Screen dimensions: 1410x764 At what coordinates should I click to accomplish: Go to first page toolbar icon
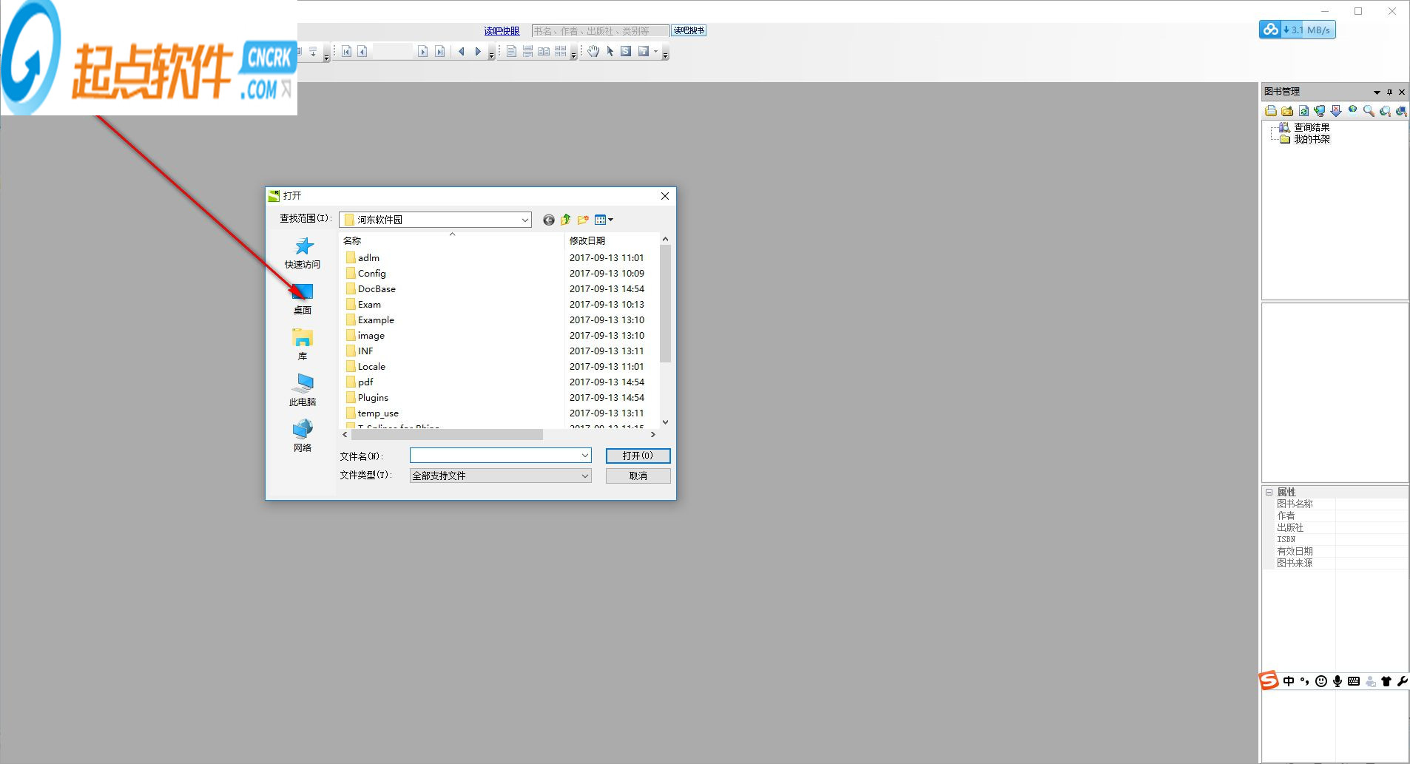[346, 51]
